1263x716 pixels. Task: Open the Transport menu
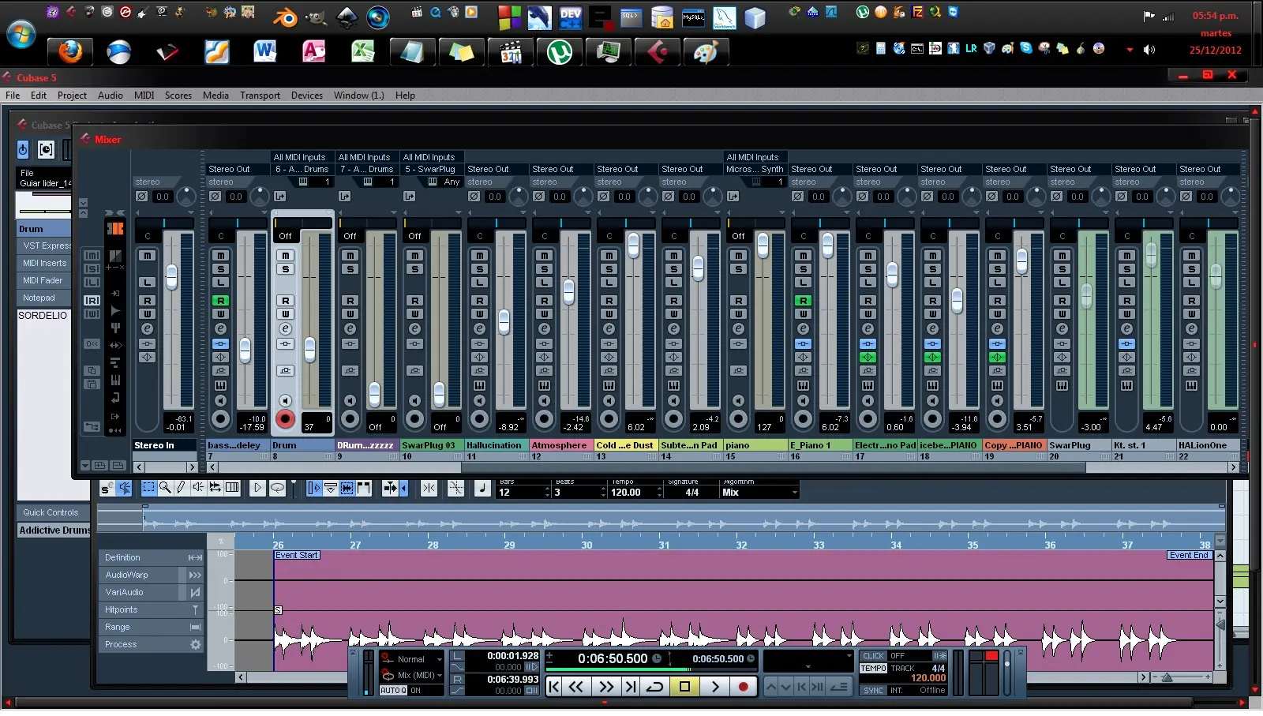click(260, 96)
